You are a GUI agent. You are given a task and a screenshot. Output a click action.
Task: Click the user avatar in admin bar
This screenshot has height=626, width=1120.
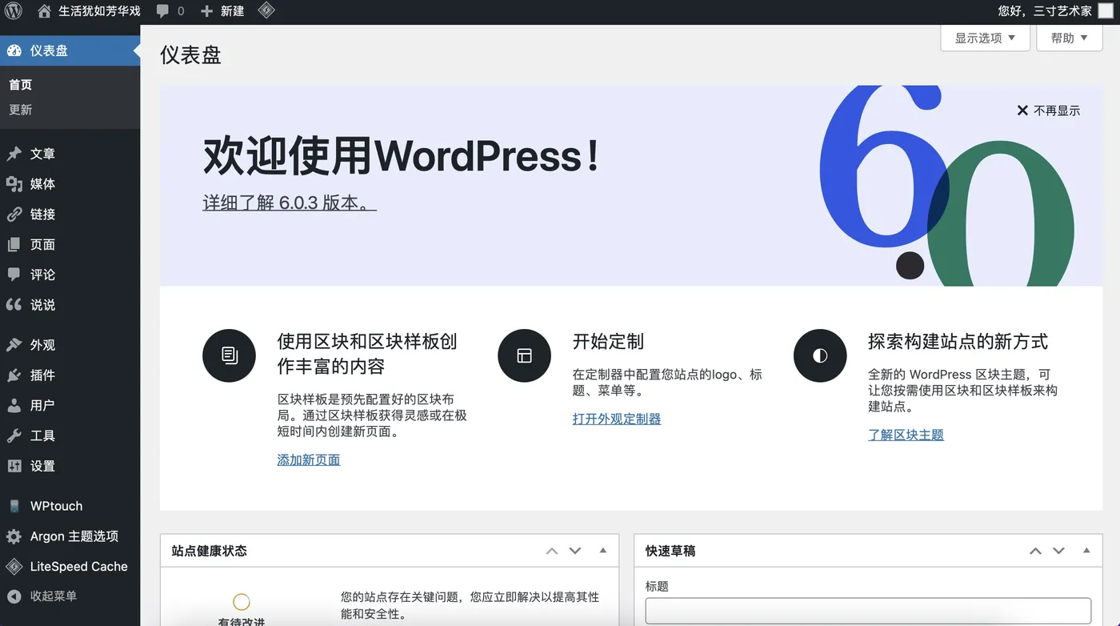(1105, 11)
